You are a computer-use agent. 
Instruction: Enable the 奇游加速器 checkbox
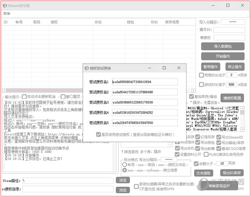(136, 187)
